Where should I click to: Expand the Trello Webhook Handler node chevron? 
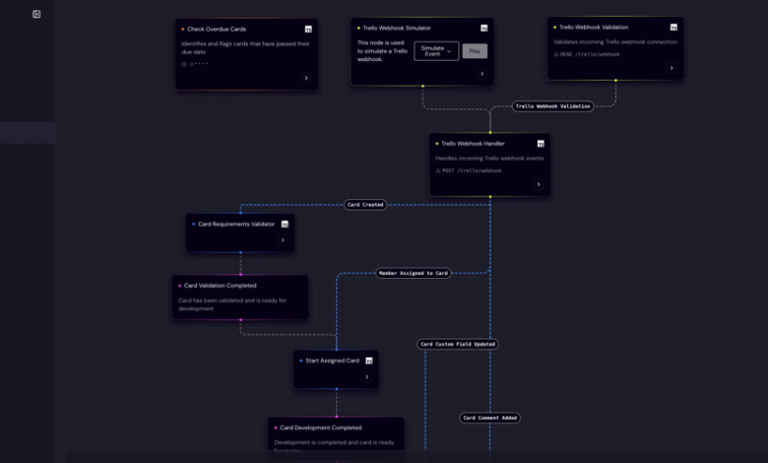point(539,184)
